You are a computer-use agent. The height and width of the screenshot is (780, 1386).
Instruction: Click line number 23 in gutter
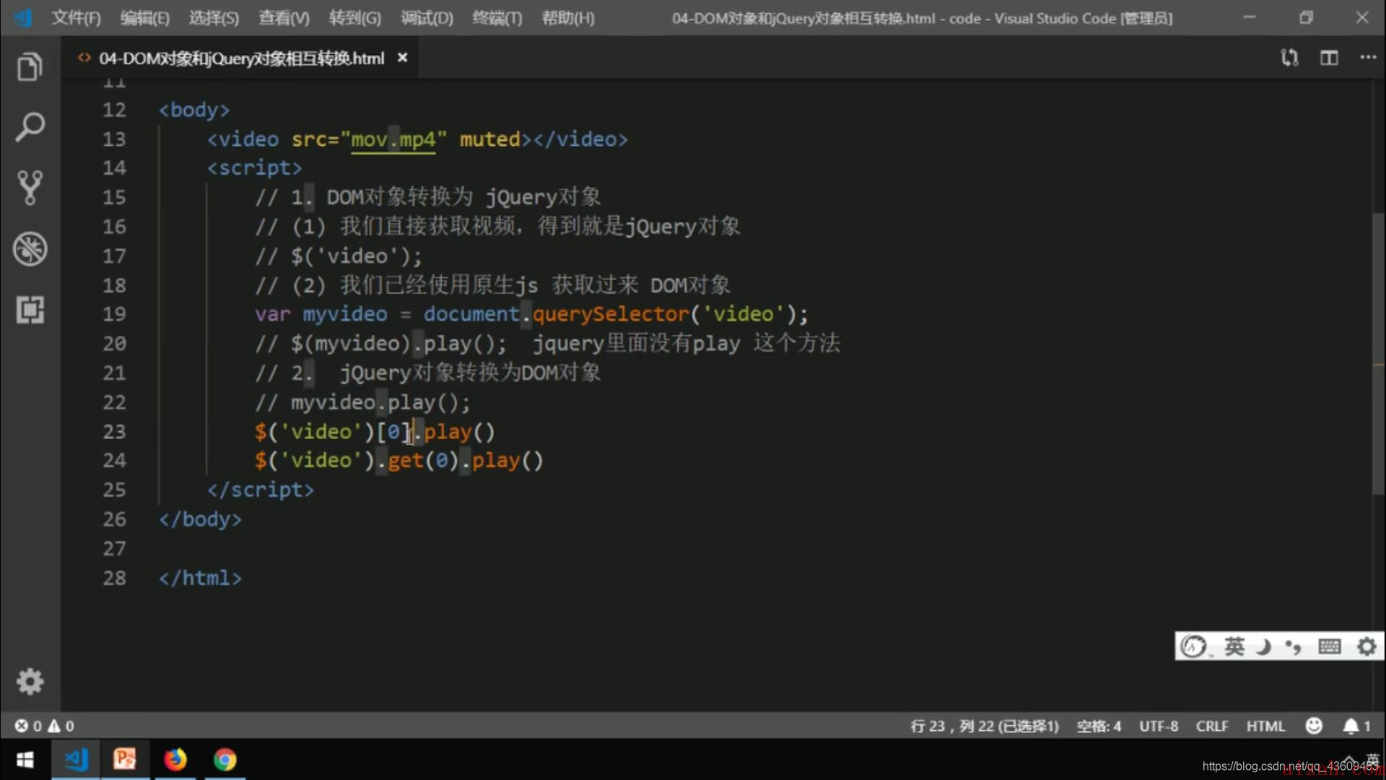114,432
